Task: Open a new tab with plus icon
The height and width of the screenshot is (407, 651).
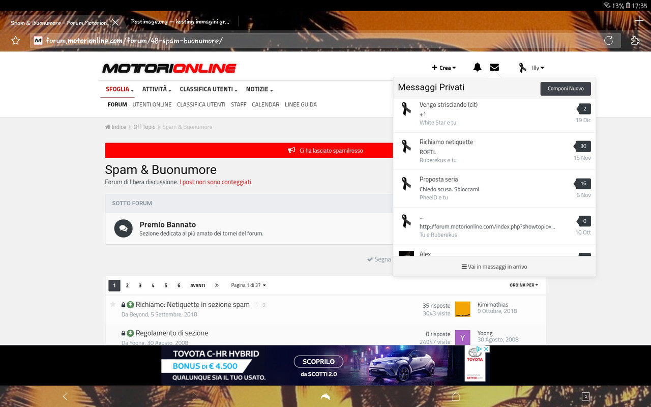Action: pyautogui.click(x=639, y=21)
